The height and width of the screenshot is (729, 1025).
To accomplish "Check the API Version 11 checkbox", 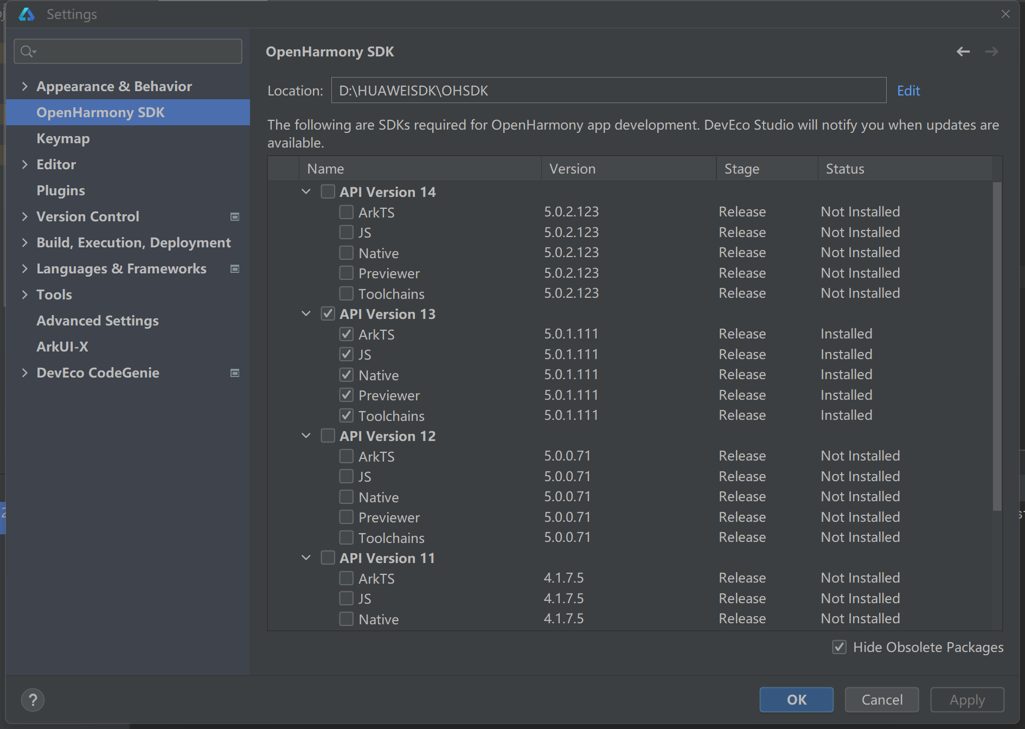I will coord(328,558).
